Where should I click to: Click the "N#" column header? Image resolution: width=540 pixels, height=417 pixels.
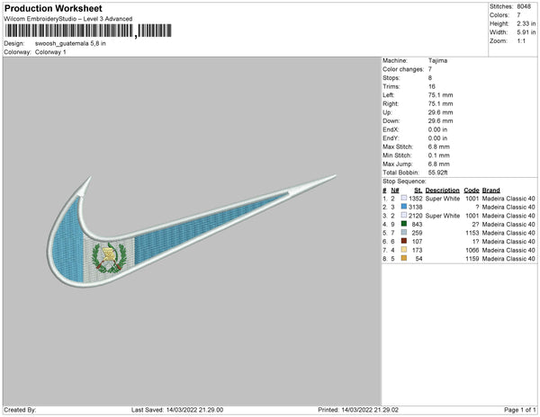coord(395,191)
